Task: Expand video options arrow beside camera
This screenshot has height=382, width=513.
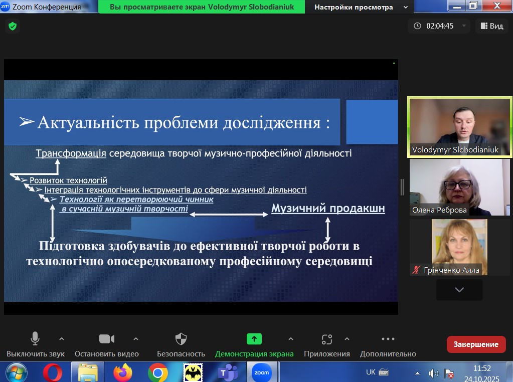Action: [x=136, y=339]
